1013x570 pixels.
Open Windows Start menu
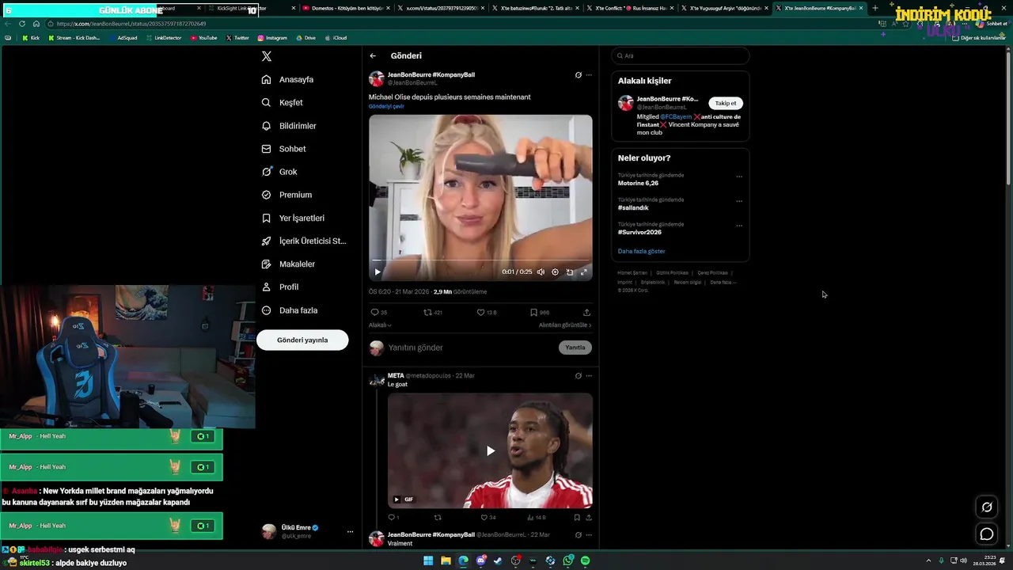click(428, 560)
